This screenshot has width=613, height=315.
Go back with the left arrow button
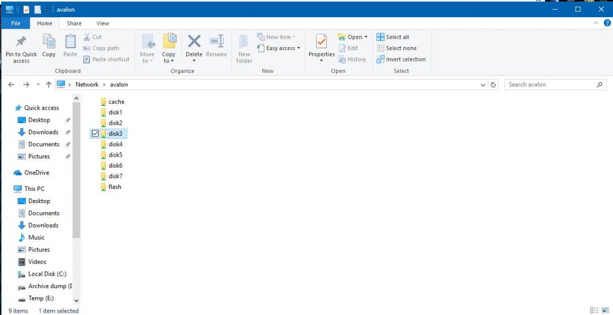pyautogui.click(x=11, y=84)
